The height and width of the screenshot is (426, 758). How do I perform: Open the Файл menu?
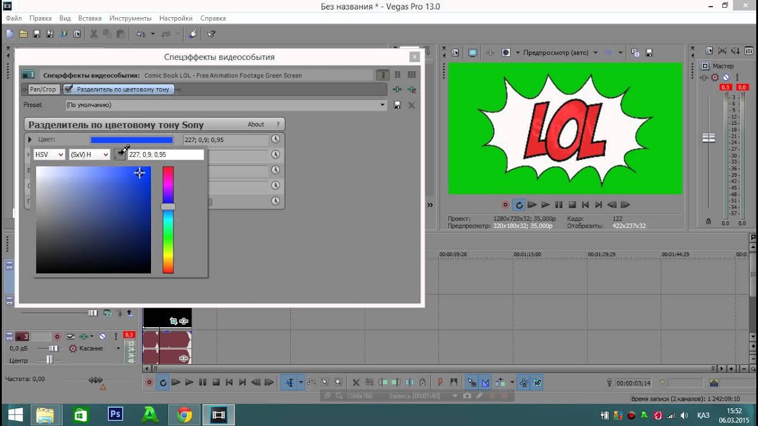[x=14, y=18]
